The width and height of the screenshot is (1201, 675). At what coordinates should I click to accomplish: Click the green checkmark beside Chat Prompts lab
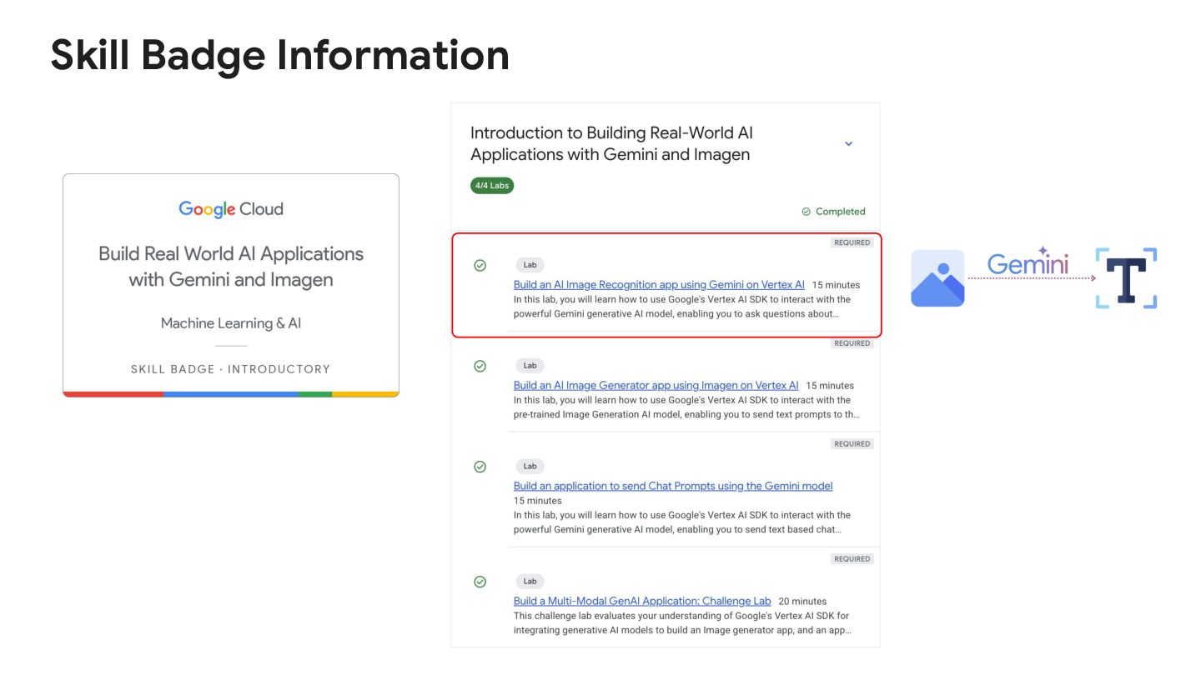[x=480, y=467]
